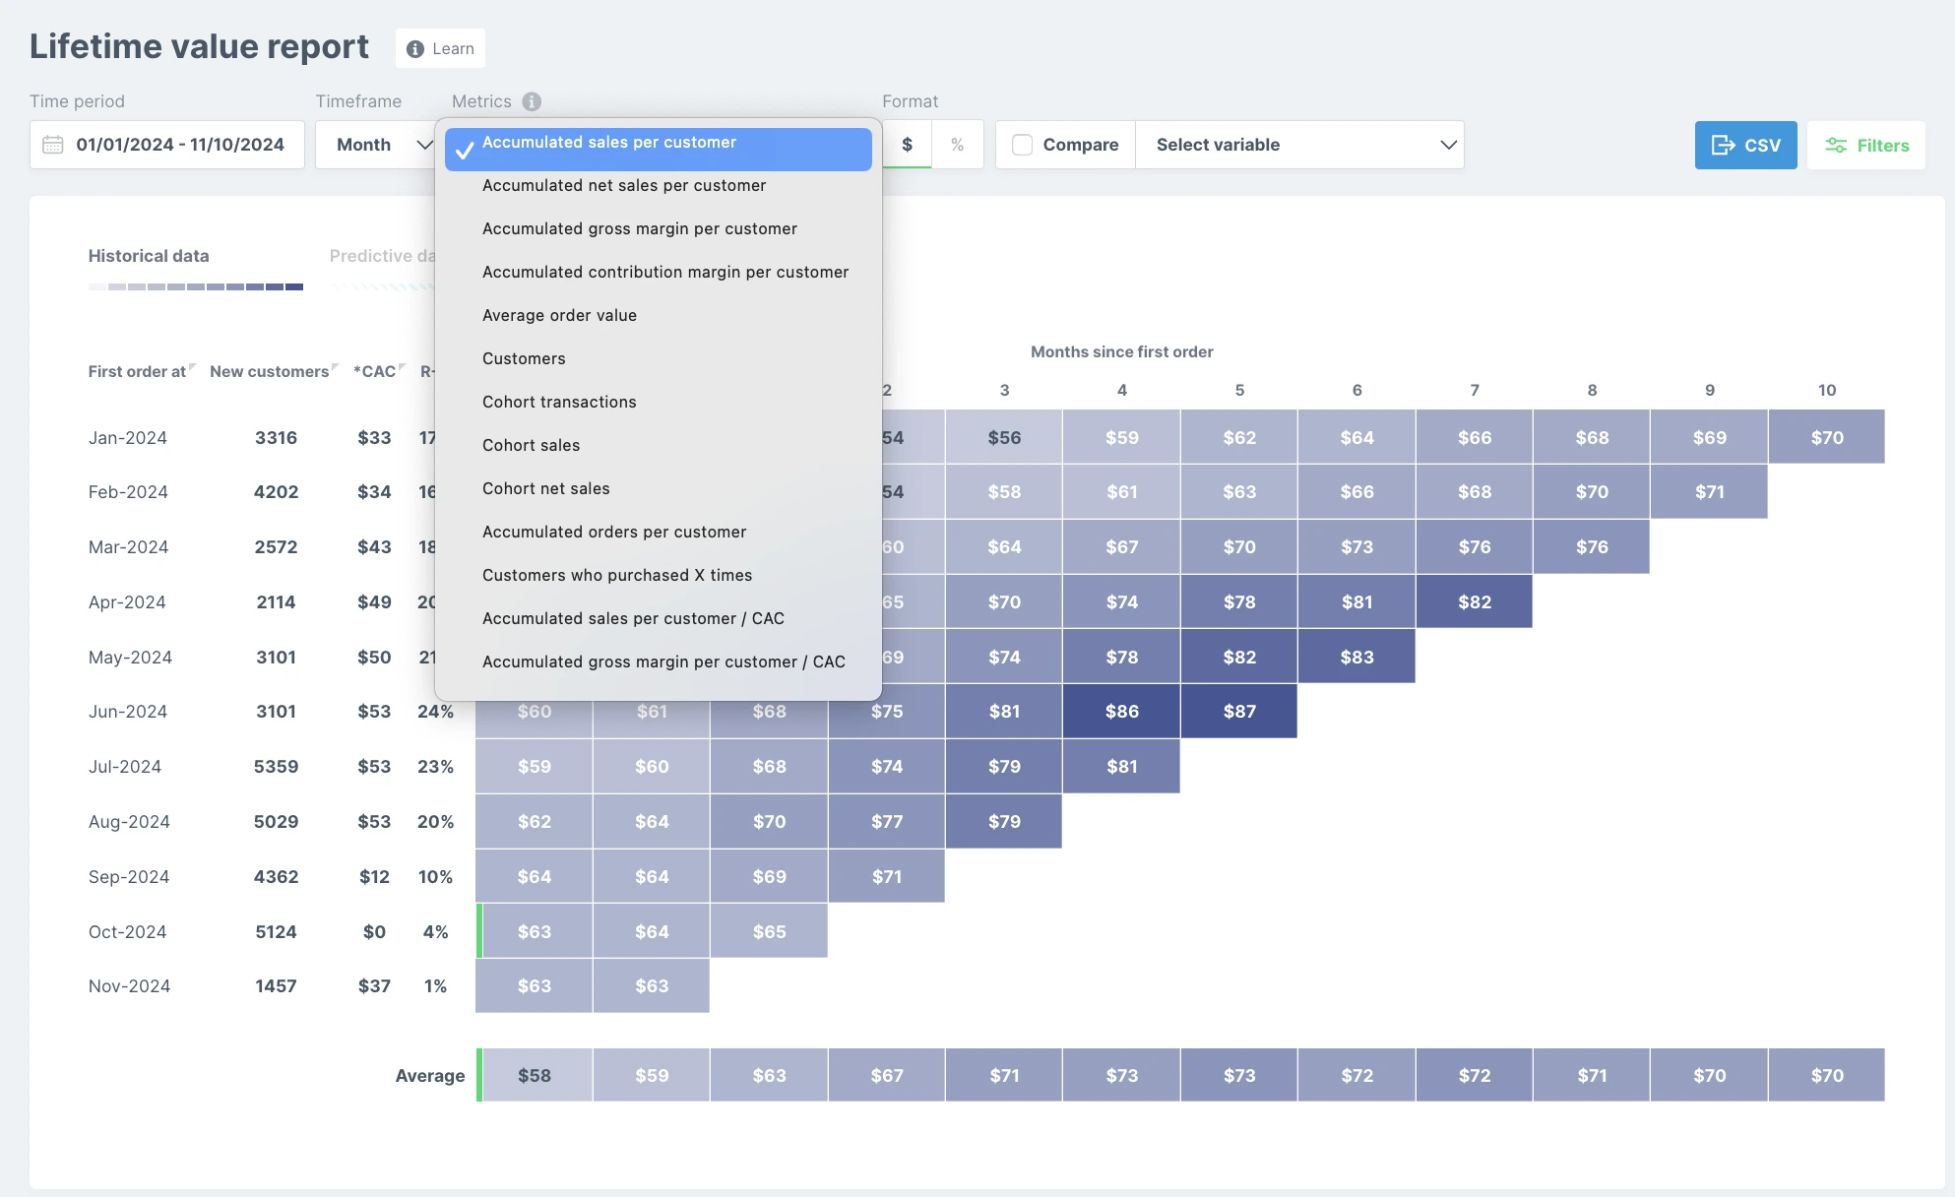
Task: Click the sort arrow beside New customers
Action: pos(335,367)
